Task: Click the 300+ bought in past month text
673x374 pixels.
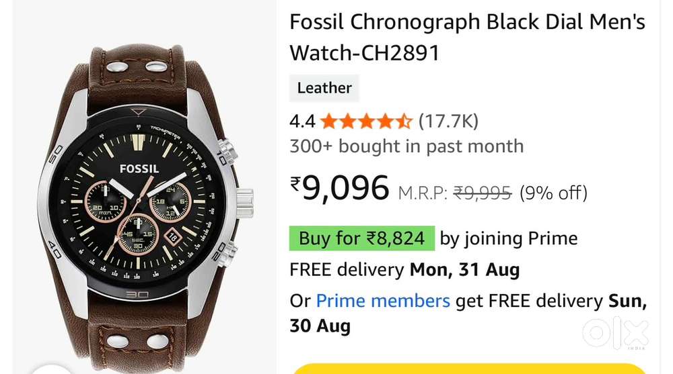Action: (406, 146)
